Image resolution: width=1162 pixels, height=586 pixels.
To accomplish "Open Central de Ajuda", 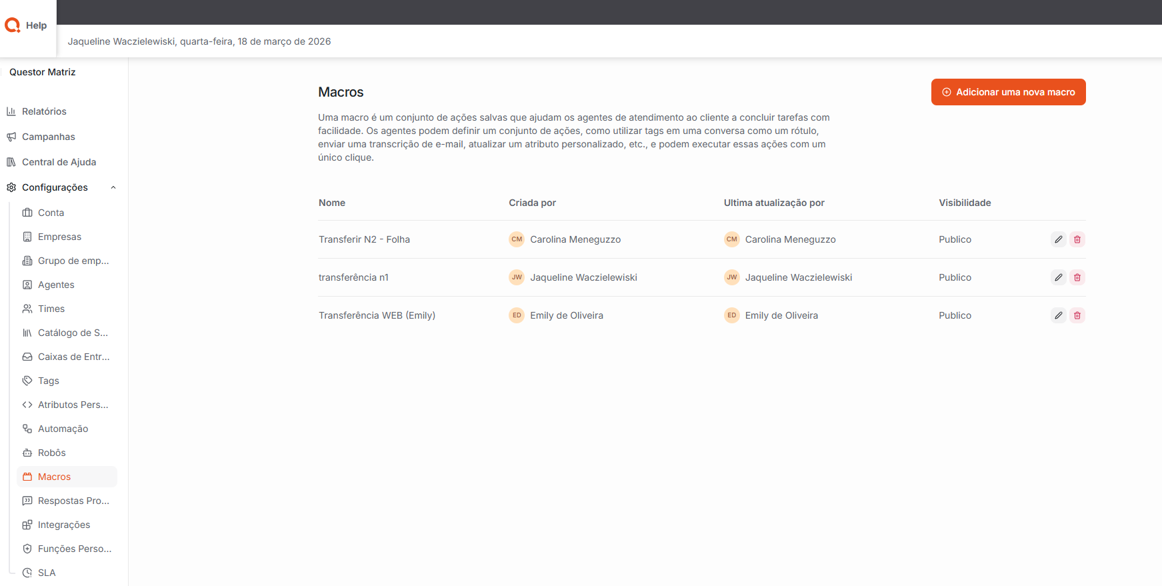I will tap(59, 162).
